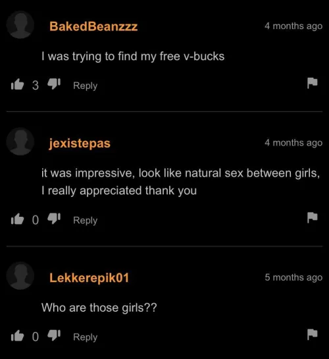Reply to 'Who are those girls??' comment

coord(86,337)
